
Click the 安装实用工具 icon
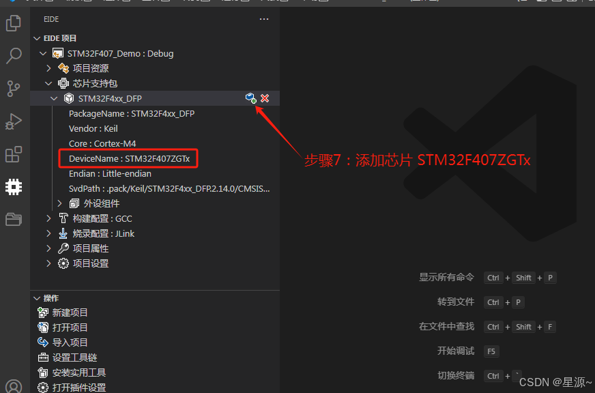coord(43,373)
